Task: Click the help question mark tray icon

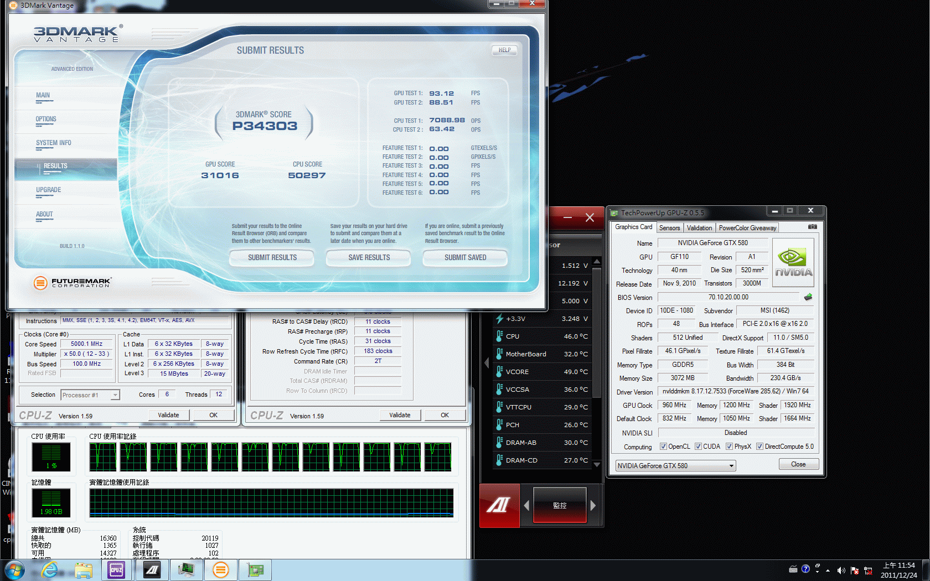Action: click(x=805, y=569)
